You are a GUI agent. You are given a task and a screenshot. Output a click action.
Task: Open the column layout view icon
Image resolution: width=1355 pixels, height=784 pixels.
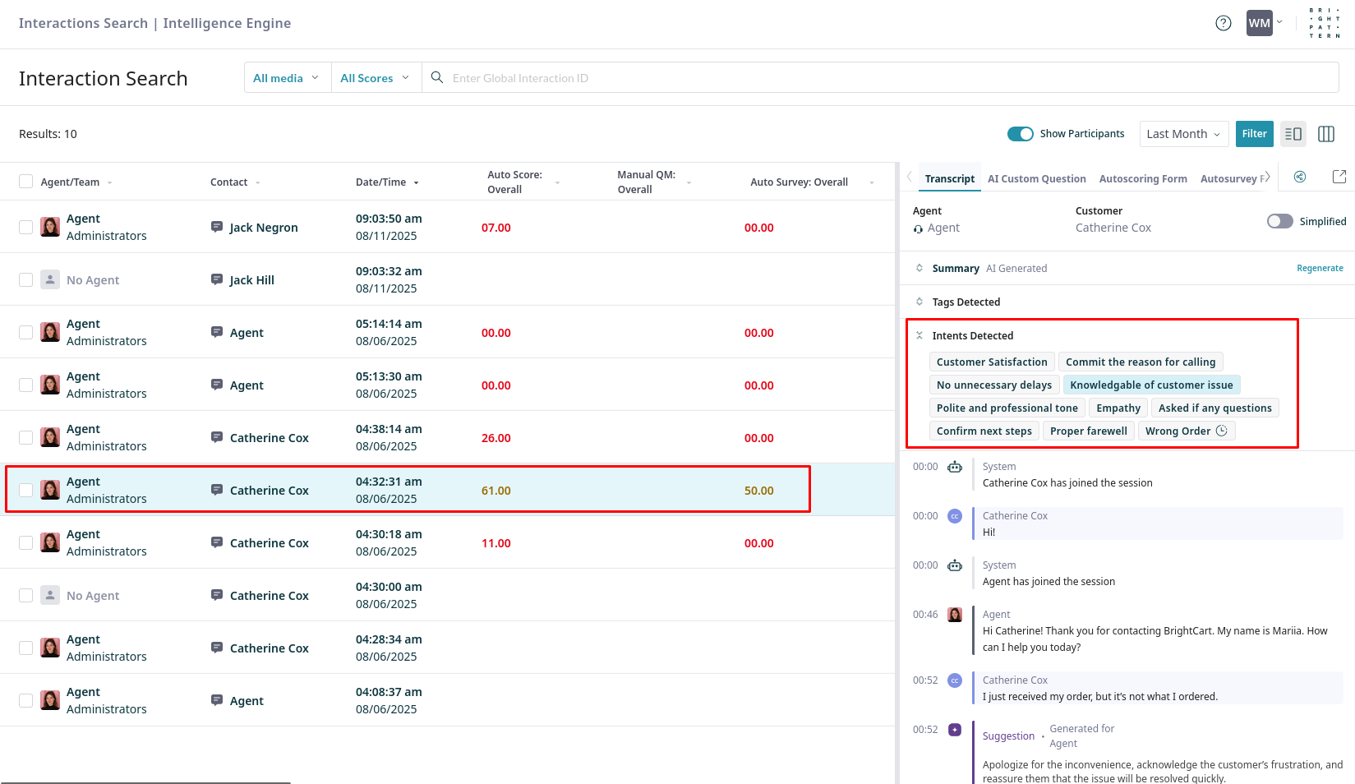click(1325, 134)
